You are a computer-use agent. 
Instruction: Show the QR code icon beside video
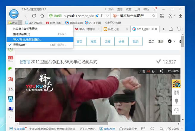[x=176, y=93]
